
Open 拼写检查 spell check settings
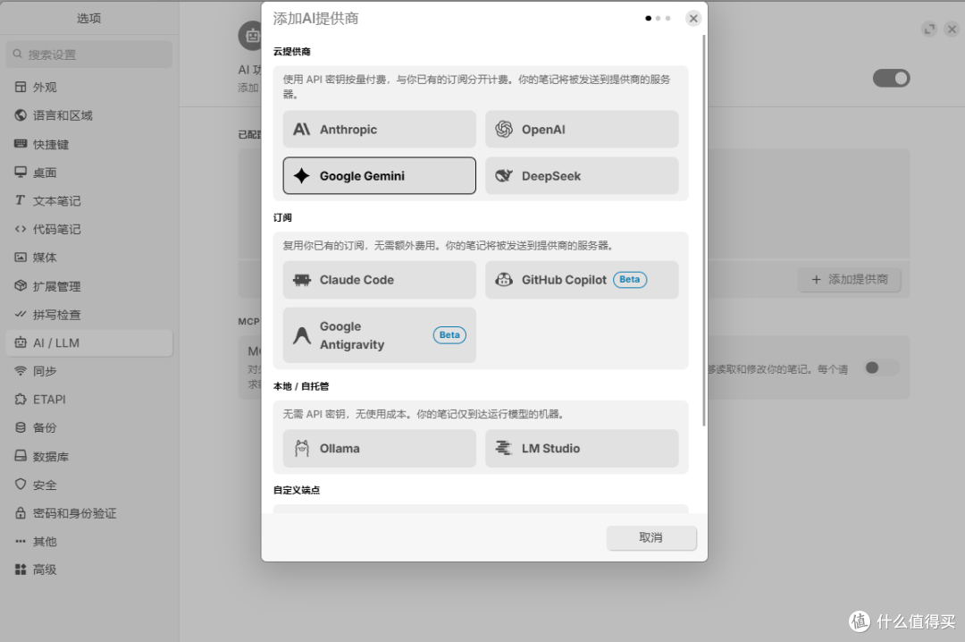pyautogui.click(x=89, y=314)
